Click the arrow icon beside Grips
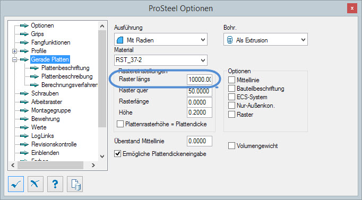This screenshot has width=362, height=200. [24, 34]
